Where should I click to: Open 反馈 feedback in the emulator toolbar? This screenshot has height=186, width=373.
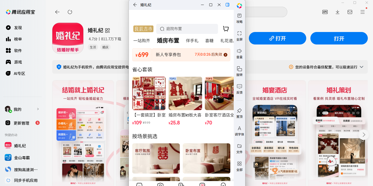pos(239,89)
